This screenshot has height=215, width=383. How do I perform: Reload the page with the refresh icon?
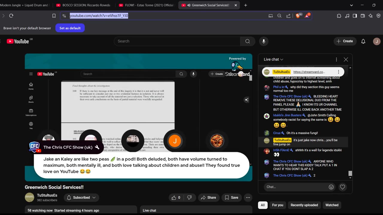pyautogui.click(x=11, y=16)
